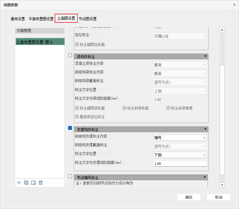Click the rename scheme icon
This screenshot has width=239, height=209.
33,183
